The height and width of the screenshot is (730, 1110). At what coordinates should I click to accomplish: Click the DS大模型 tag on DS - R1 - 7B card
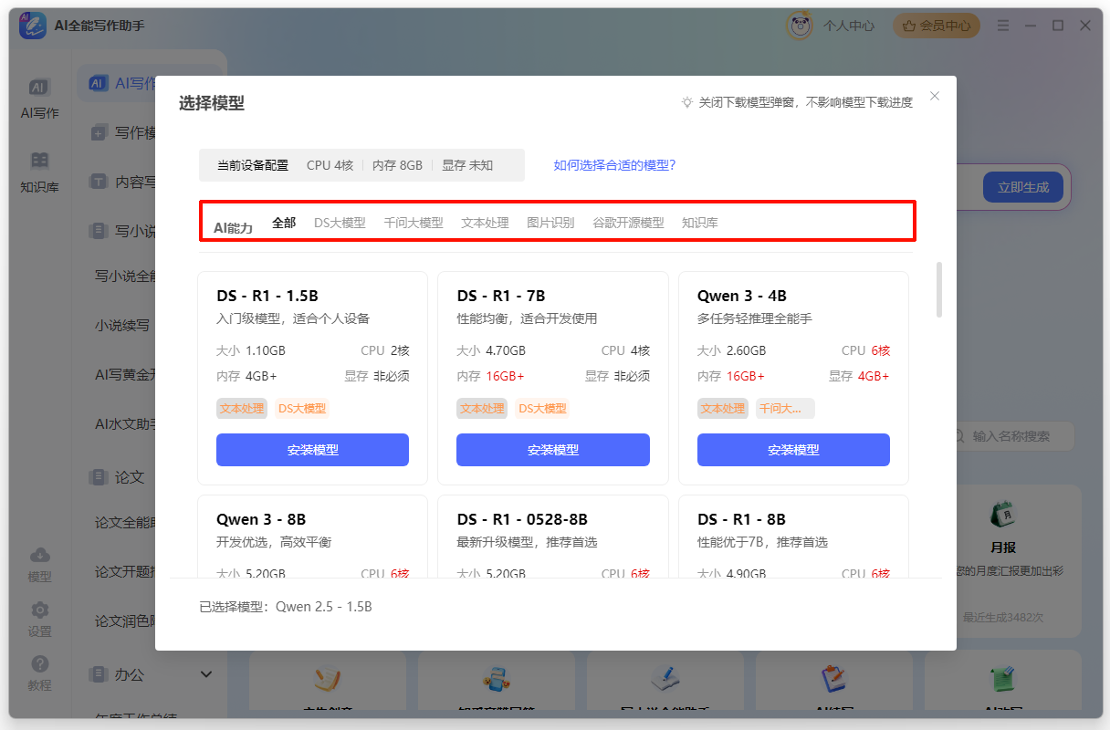click(542, 409)
